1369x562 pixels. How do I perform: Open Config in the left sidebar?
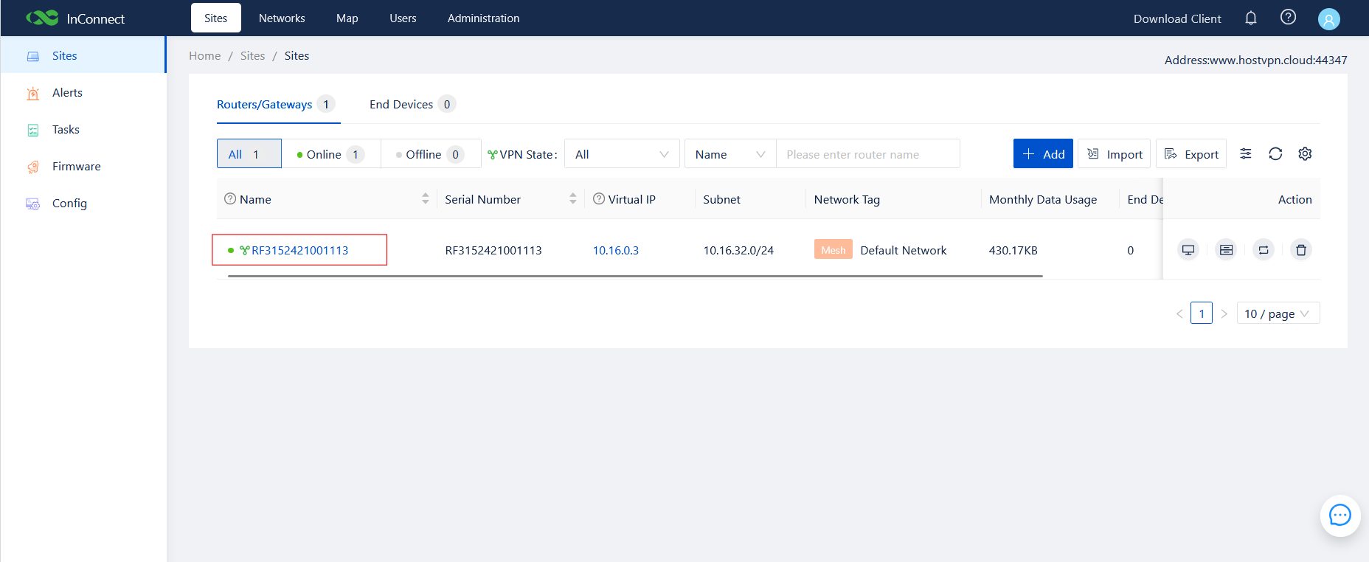pyautogui.click(x=83, y=203)
